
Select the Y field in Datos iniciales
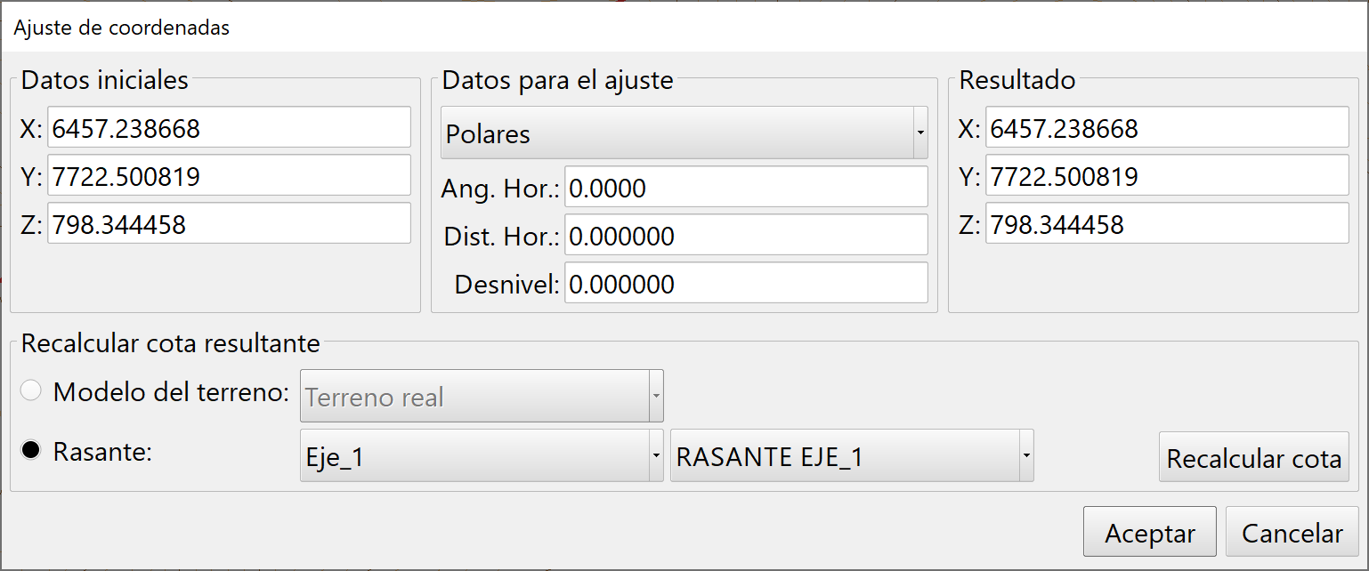coord(227,174)
